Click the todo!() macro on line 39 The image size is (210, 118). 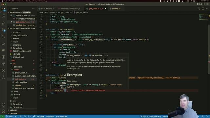54,93
